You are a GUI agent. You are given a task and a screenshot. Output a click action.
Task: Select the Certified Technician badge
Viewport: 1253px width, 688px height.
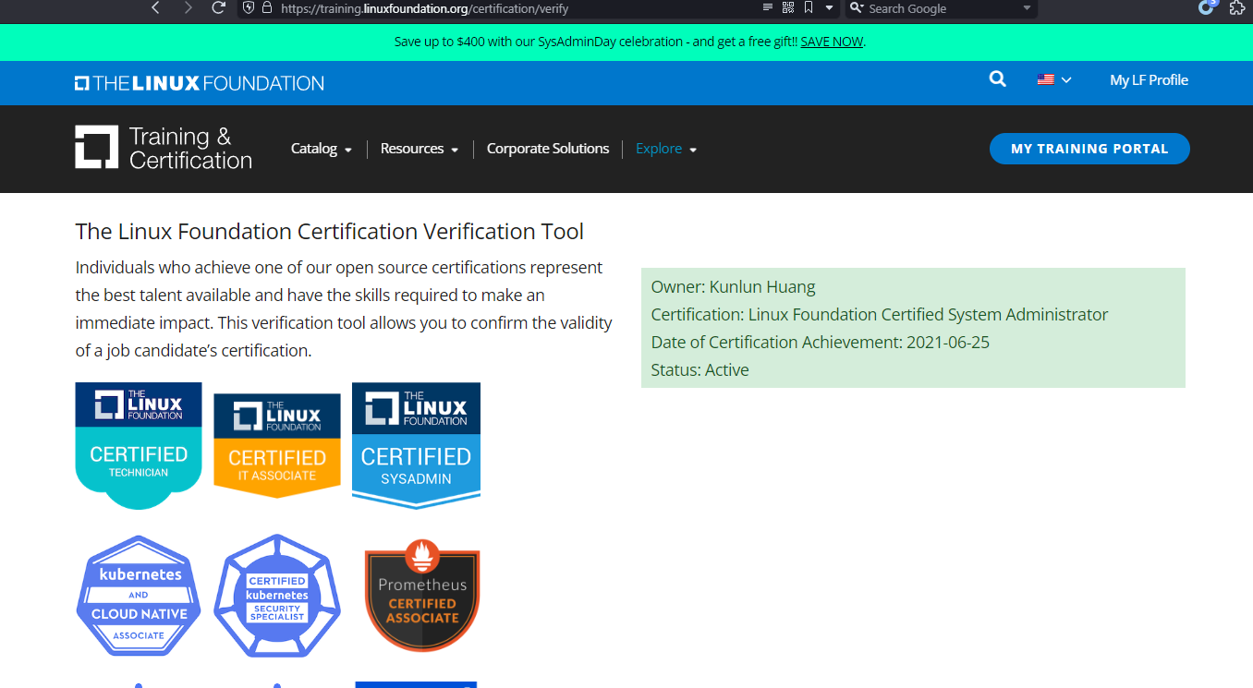[x=139, y=445]
